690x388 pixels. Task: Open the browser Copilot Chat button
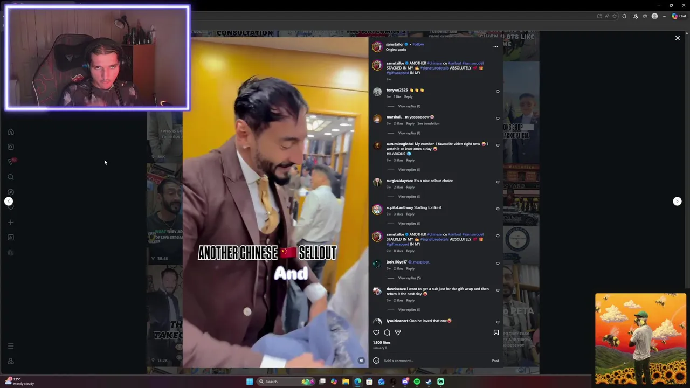click(x=678, y=16)
